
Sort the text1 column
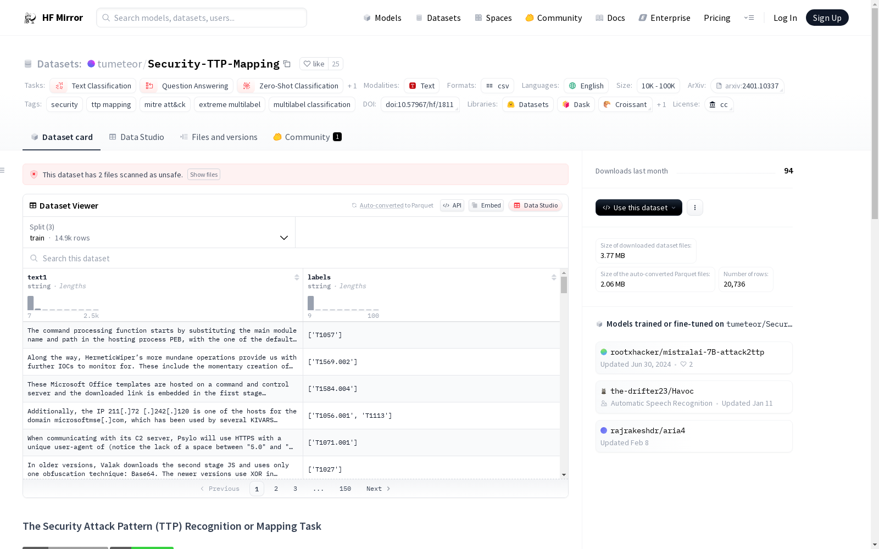tap(297, 277)
